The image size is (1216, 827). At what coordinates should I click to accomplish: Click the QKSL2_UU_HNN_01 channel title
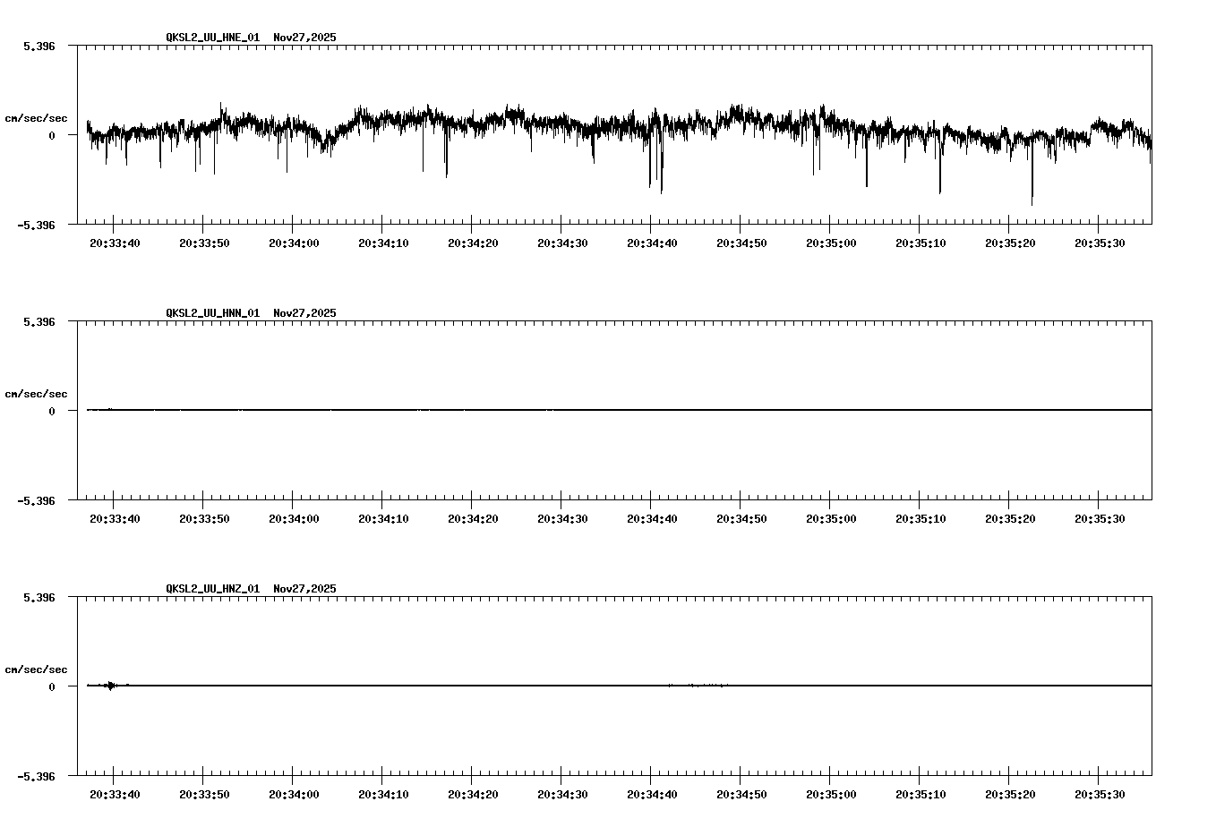pos(210,313)
